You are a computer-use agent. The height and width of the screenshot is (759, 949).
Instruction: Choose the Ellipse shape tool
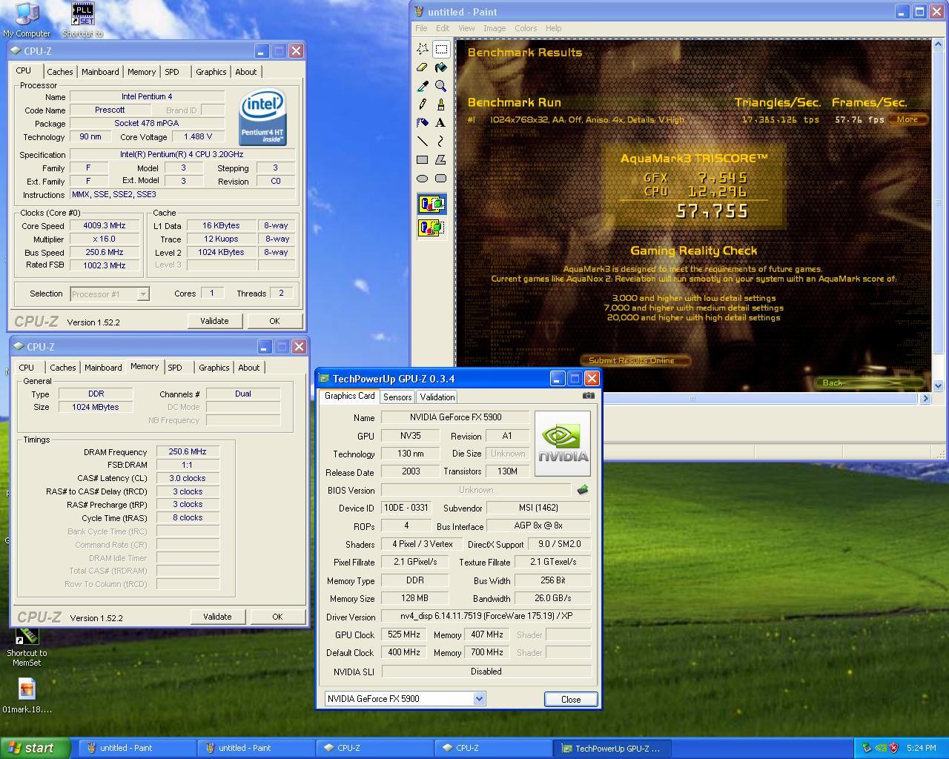(x=423, y=178)
